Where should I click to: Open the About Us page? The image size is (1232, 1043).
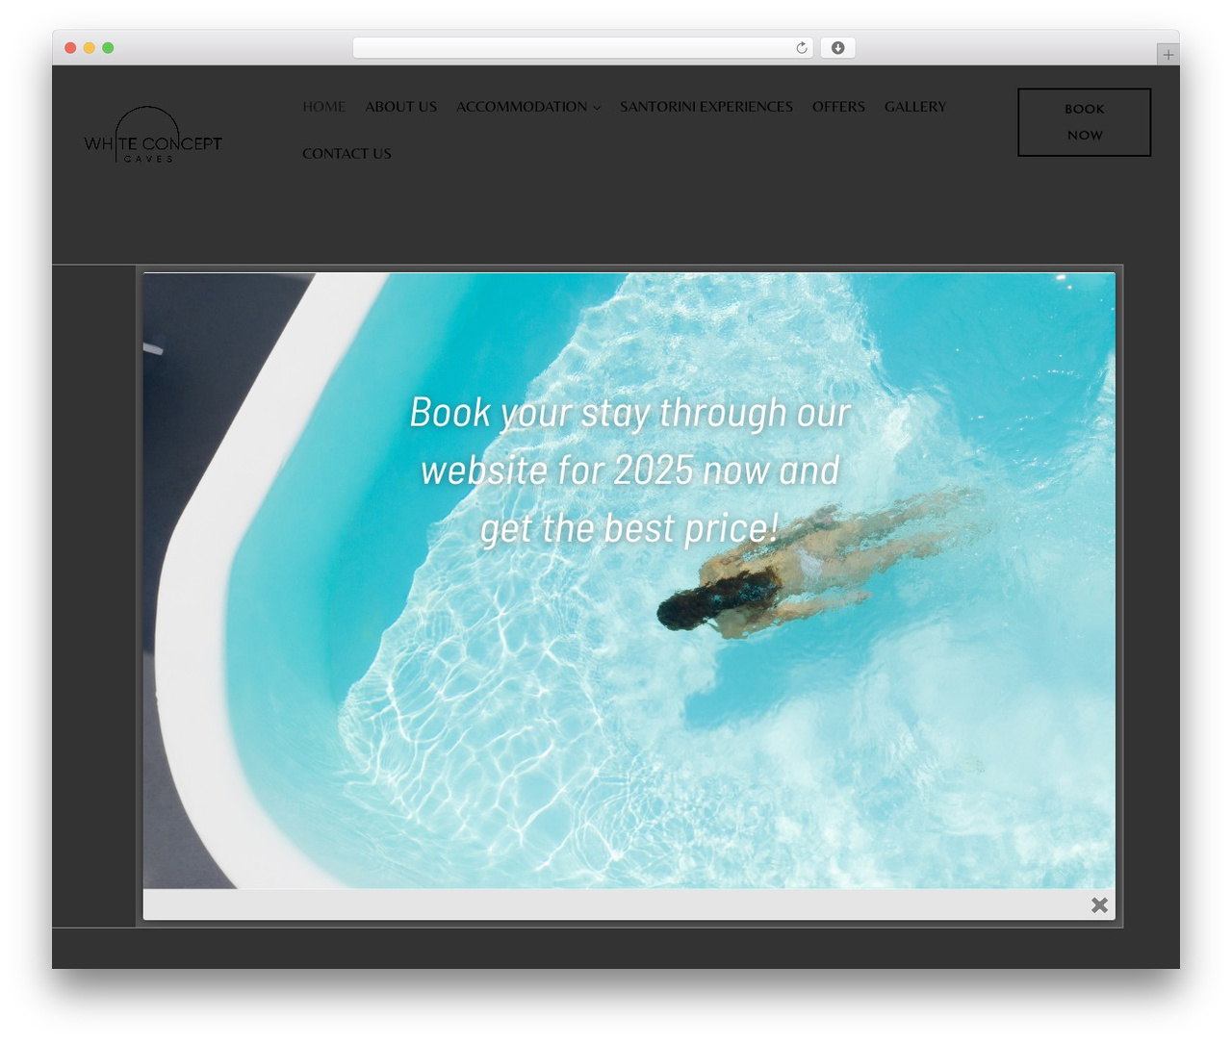[401, 107]
